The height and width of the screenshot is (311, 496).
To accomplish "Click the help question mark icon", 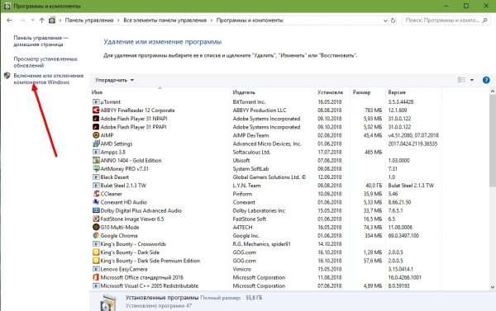I will (x=486, y=80).
